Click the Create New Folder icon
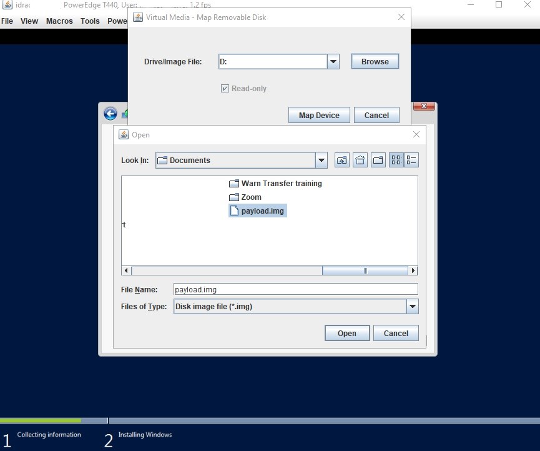The image size is (540, 451). 378,160
